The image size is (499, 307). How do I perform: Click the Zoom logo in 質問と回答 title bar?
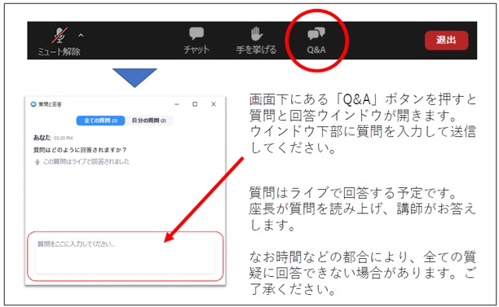[33, 104]
